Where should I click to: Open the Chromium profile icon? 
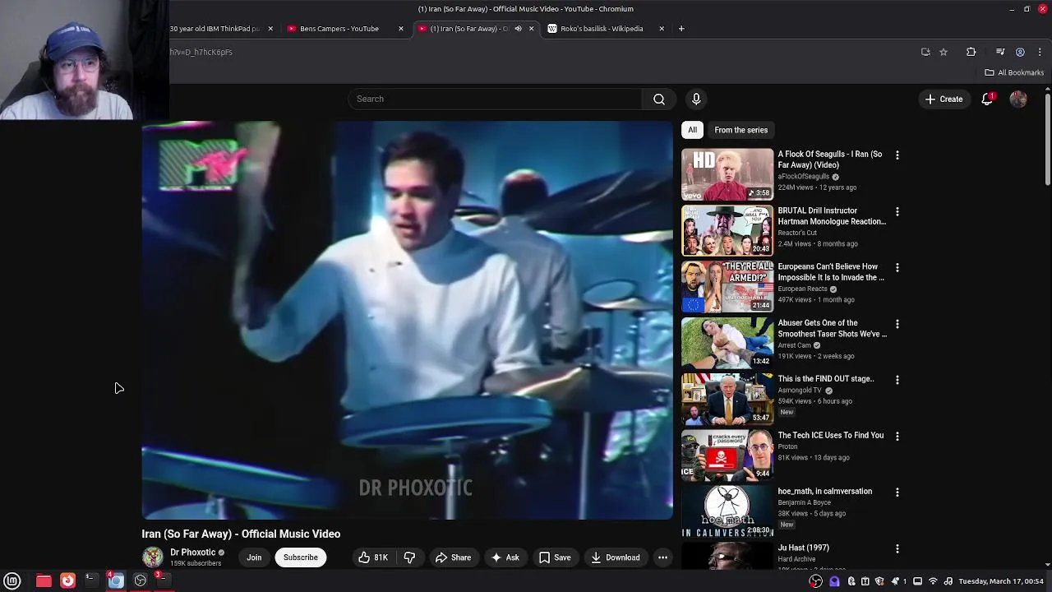tap(1020, 52)
